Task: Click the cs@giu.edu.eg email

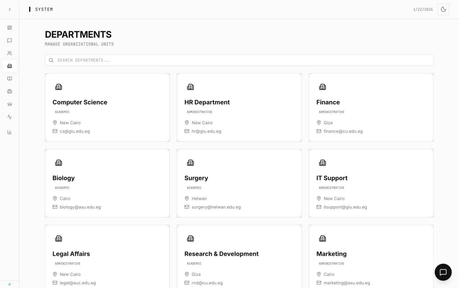Action: [75, 131]
